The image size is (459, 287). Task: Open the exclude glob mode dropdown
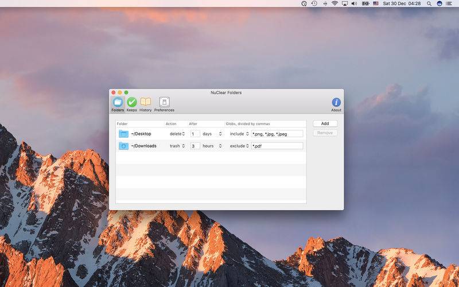pyautogui.click(x=239, y=146)
